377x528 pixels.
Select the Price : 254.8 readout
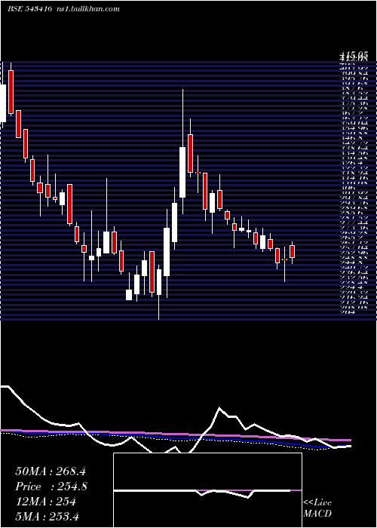point(51,487)
